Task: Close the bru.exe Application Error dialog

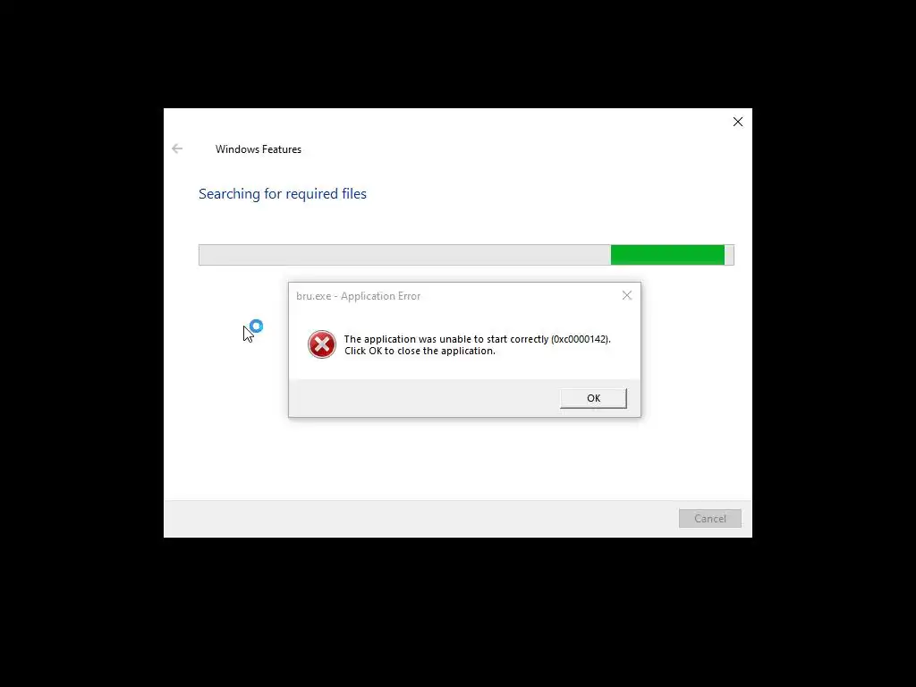Action: click(627, 295)
